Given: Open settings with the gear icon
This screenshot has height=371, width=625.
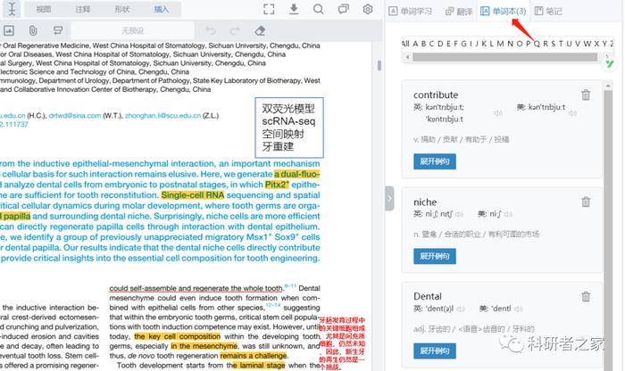Looking at the screenshot, I should [x=368, y=10].
